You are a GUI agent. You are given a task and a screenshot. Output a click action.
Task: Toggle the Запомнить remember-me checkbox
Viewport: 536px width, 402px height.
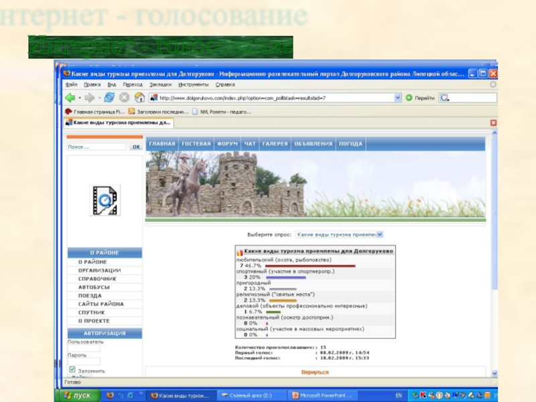pyautogui.click(x=72, y=370)
